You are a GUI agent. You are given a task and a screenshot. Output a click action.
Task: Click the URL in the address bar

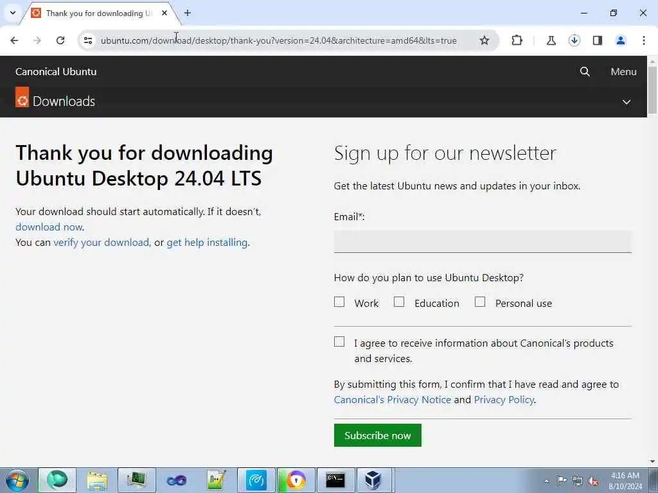279,40
